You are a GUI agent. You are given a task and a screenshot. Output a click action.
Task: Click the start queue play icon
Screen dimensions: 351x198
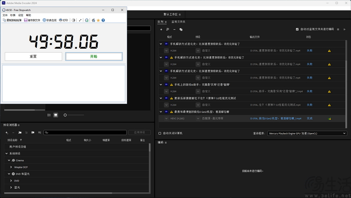point(344,29)
